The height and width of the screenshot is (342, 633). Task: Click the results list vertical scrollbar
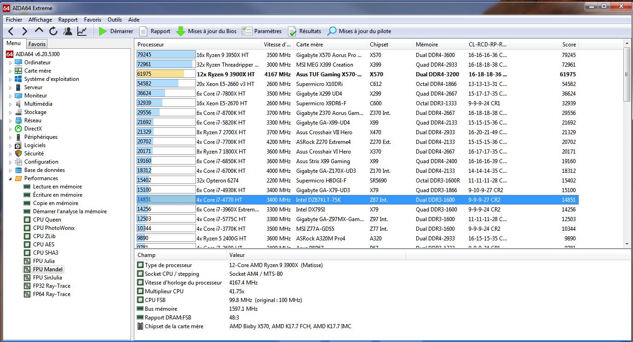(x=627, y=144)
